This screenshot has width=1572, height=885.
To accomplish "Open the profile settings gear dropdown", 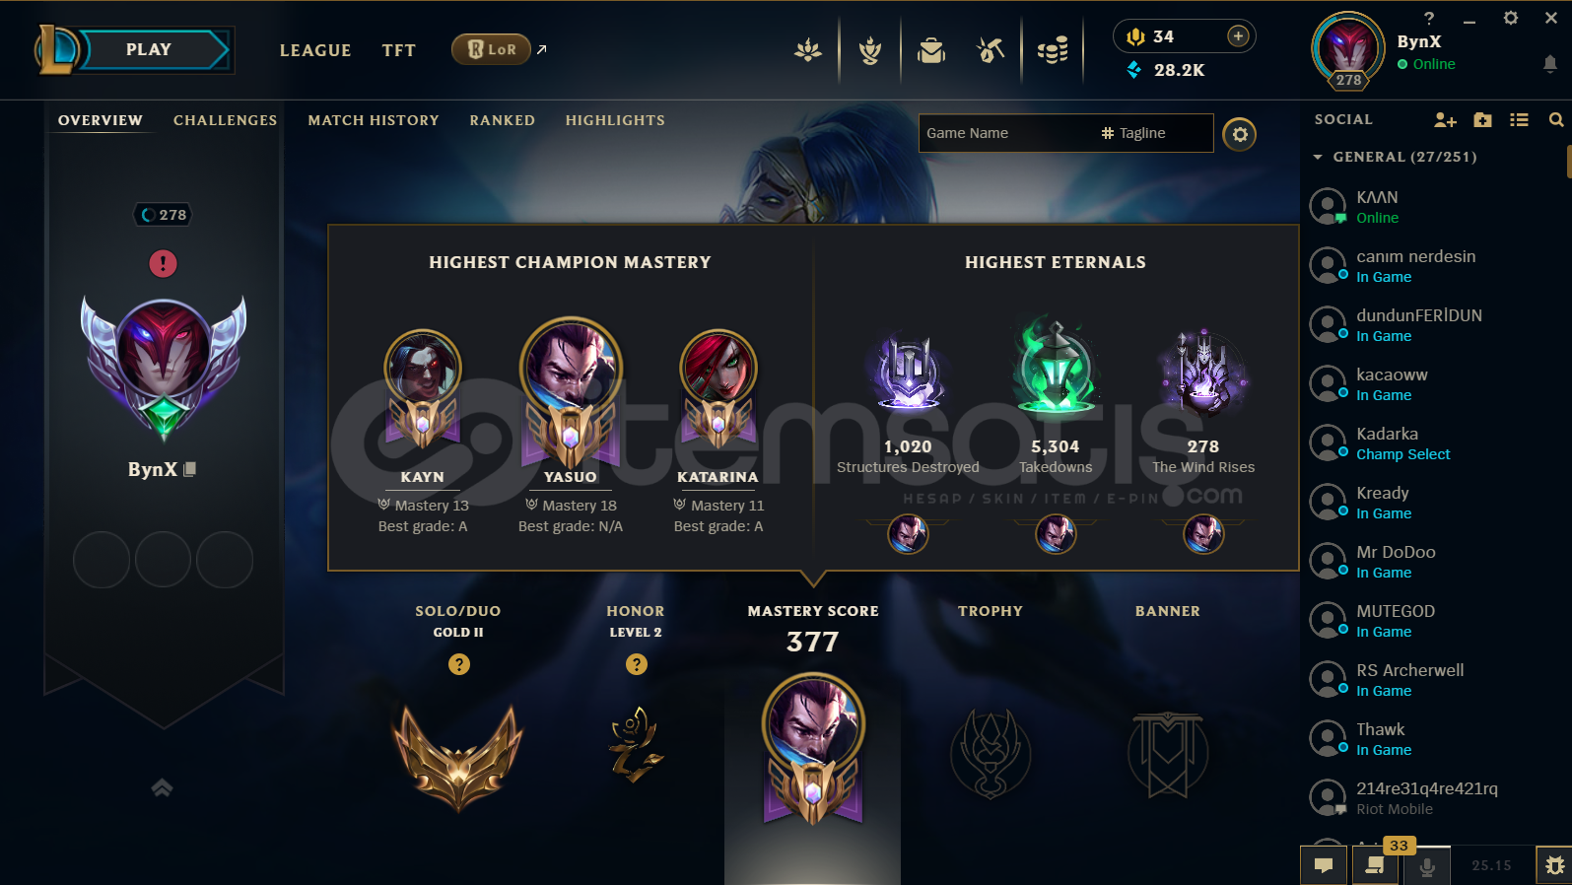I will point(1240,134).
